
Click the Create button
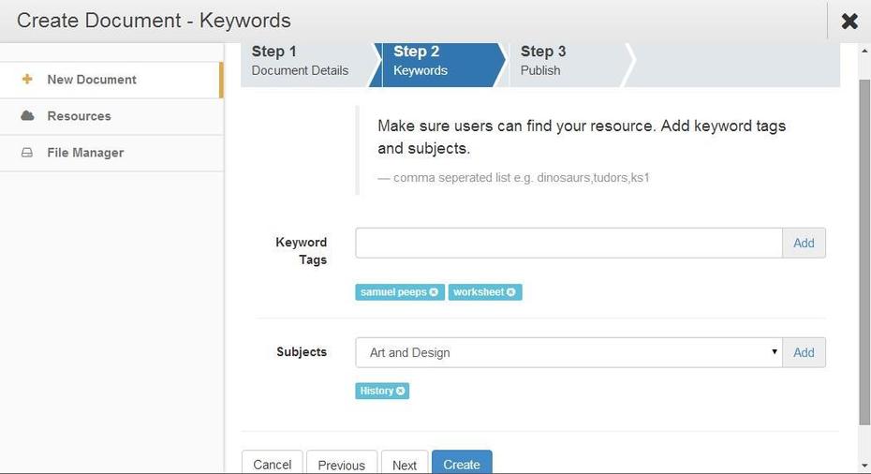(x=462, y=464)
